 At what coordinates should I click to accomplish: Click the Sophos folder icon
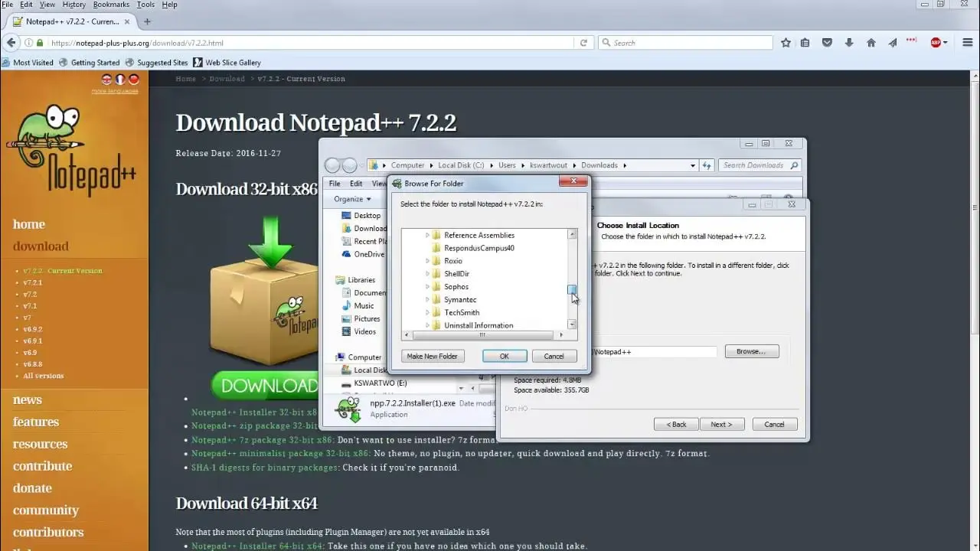coord(436,286)
